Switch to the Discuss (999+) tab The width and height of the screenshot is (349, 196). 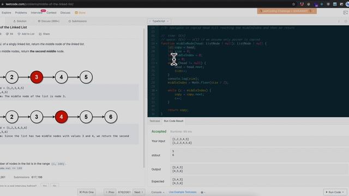coord(49,21)
